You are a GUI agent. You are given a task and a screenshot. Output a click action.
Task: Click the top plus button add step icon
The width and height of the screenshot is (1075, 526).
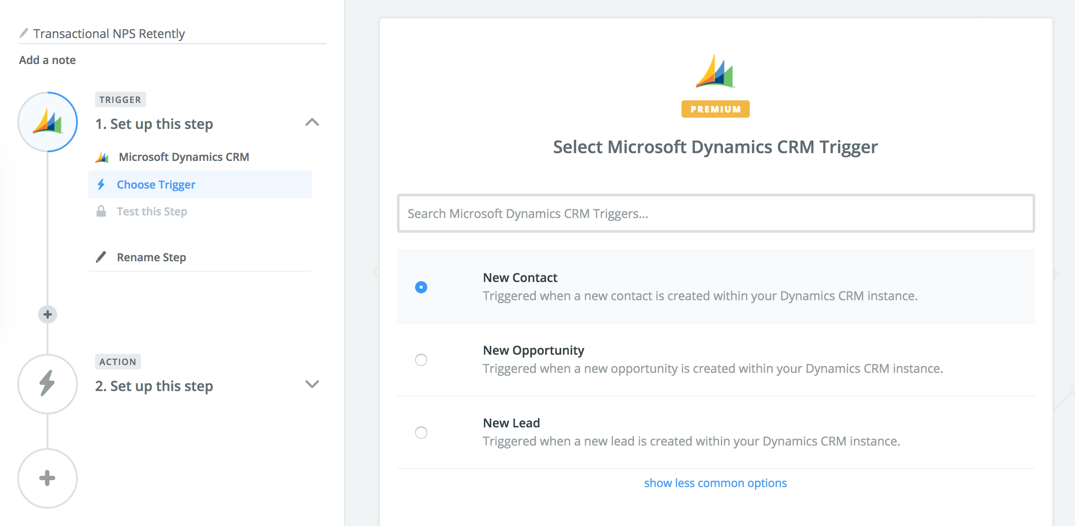point(46,314)
